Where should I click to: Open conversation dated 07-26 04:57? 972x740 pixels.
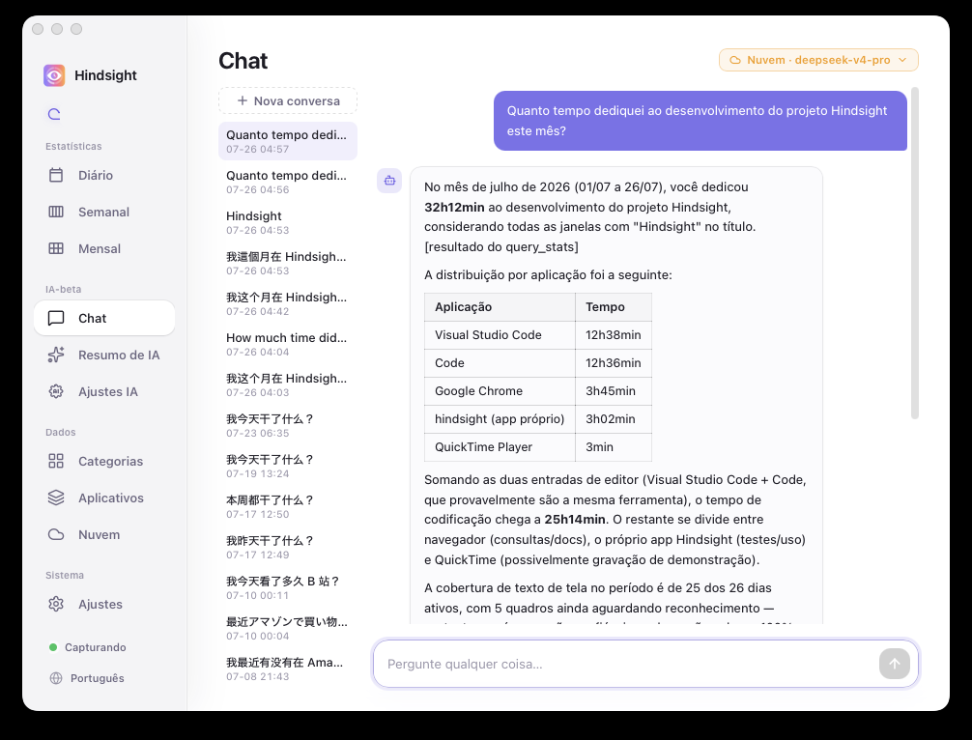pyautogui.click(x=288, y=141)
